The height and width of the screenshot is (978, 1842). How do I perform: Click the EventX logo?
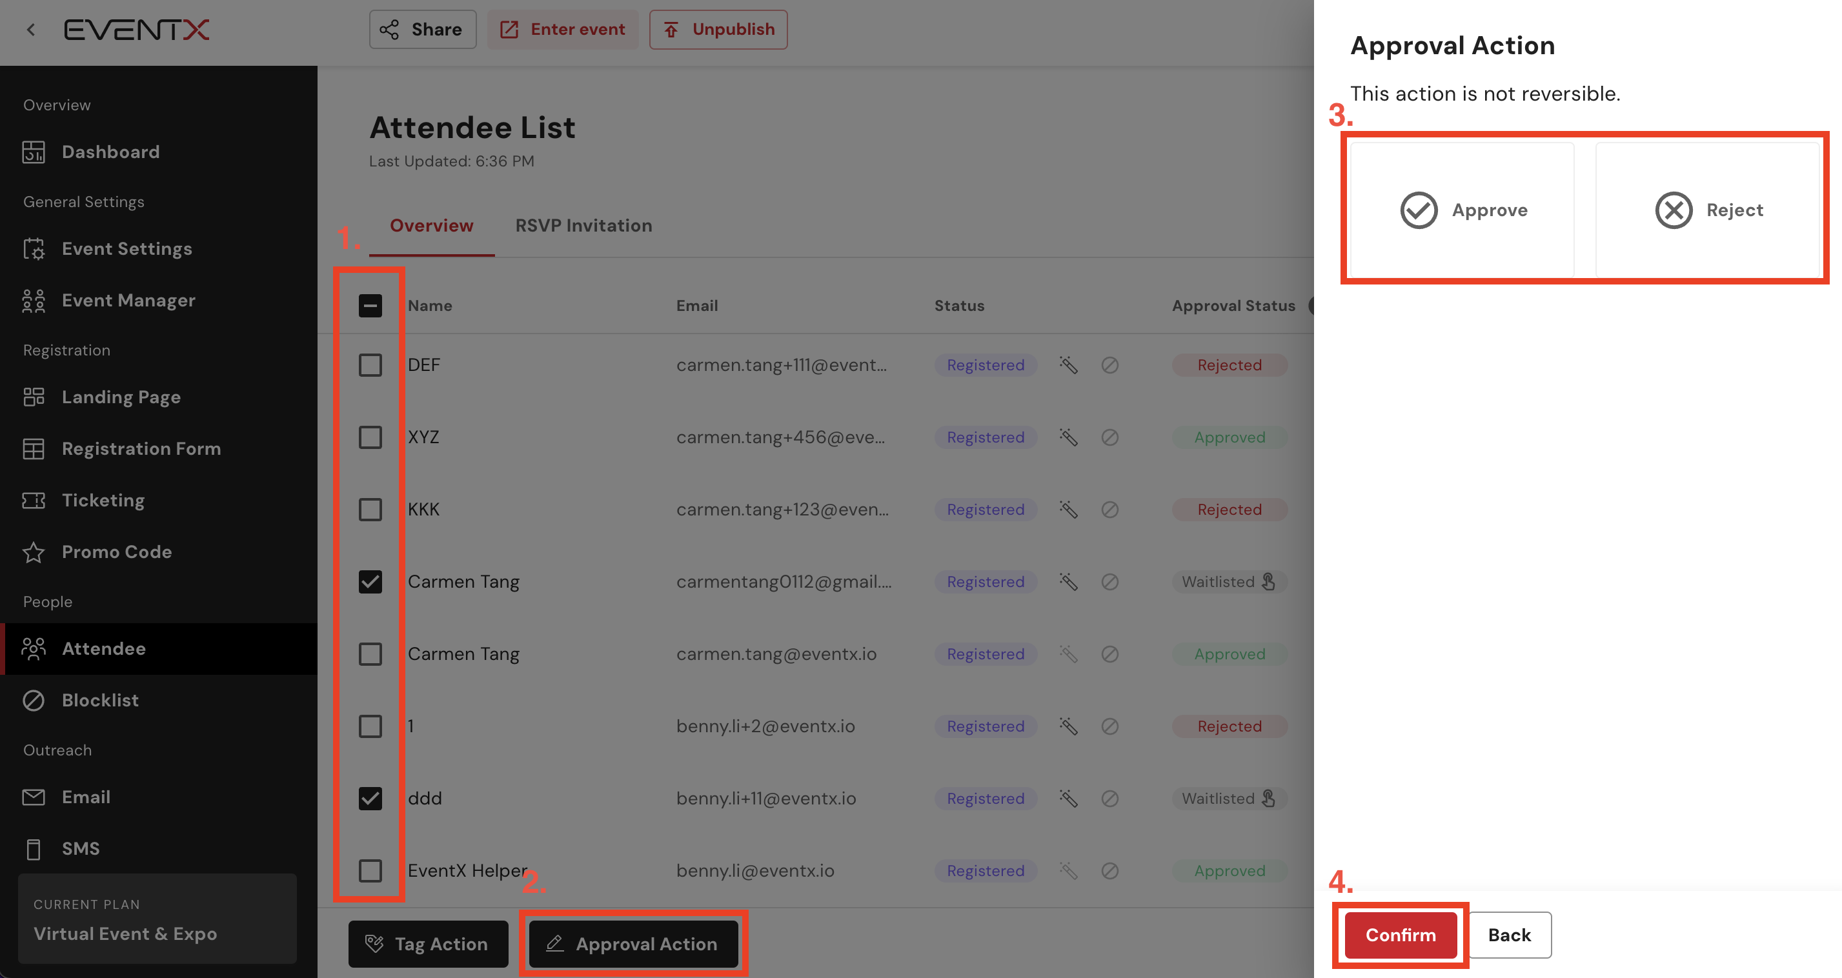coord(137,29)
